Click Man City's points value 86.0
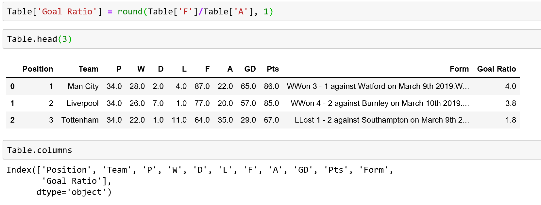The width and height of the screenshot is (541, 205). coord(271,86)
